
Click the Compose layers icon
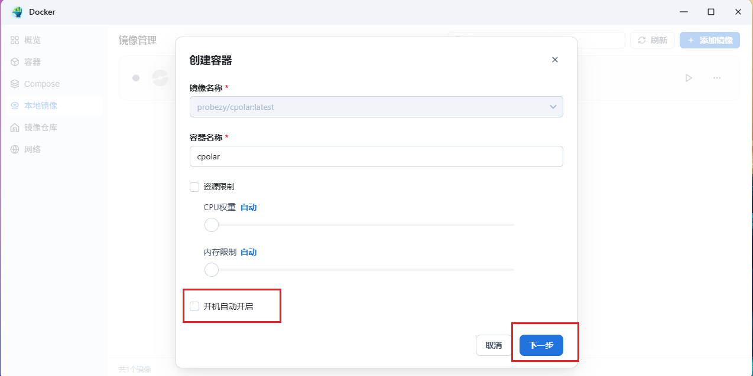(x=15, y=84)
